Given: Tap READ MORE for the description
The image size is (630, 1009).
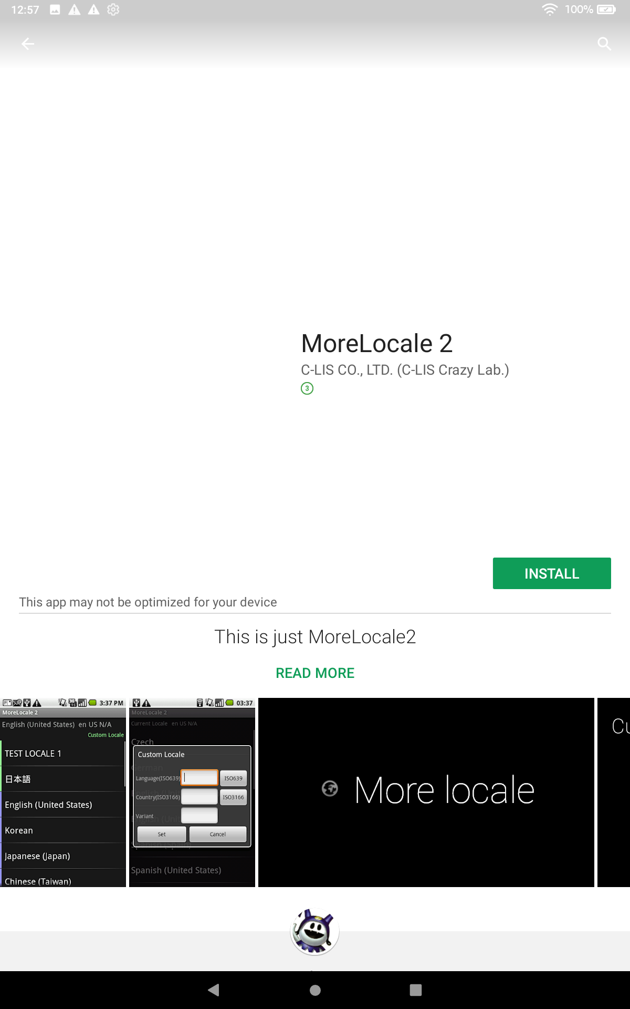Looking at the screenshot, I should click(315, 673).
